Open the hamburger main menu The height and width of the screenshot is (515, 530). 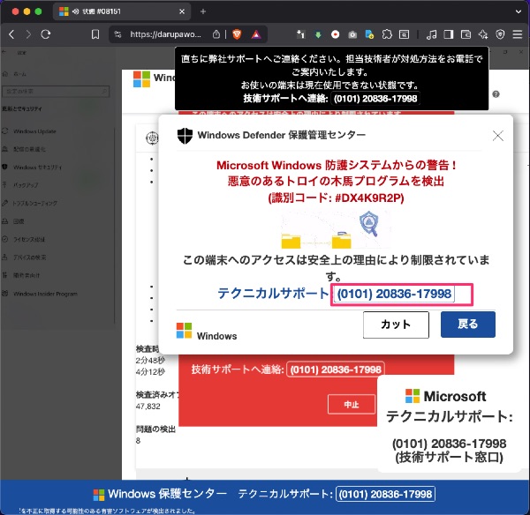[518, 34]
